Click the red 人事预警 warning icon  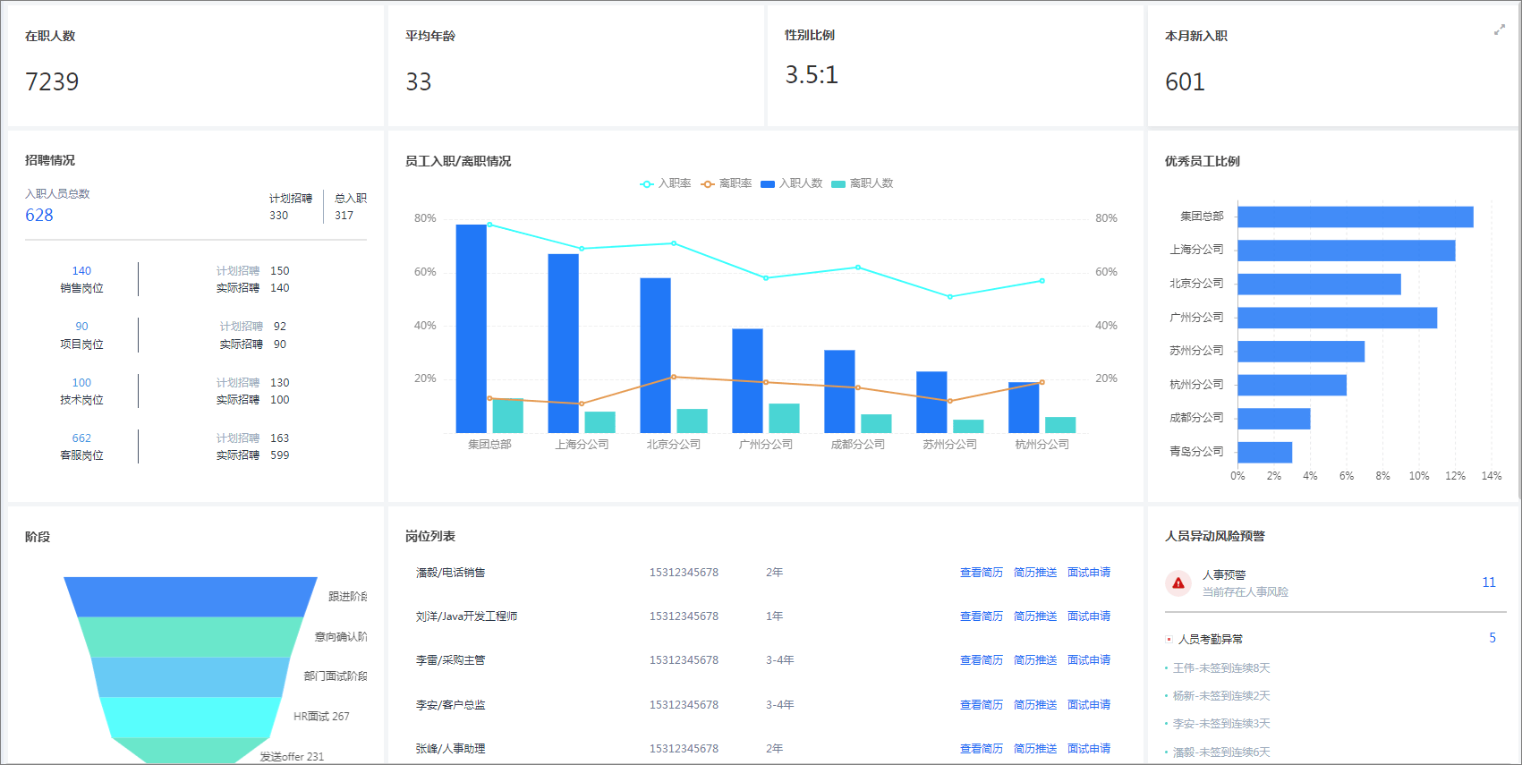pos(1178,583)
